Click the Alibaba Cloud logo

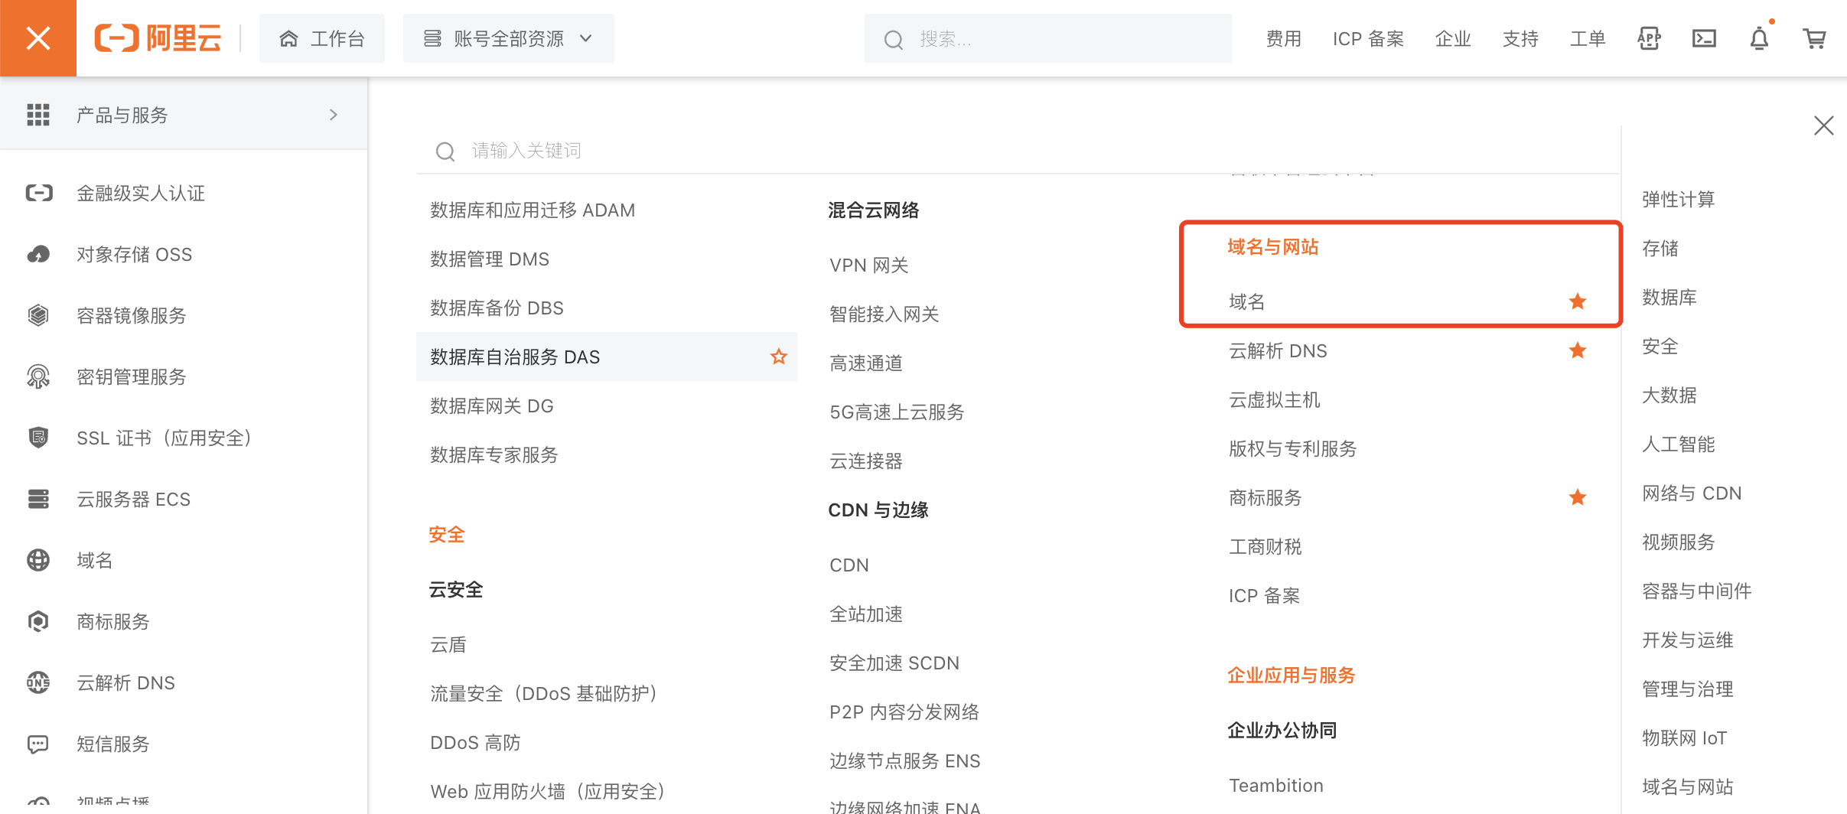coord(158,38)
